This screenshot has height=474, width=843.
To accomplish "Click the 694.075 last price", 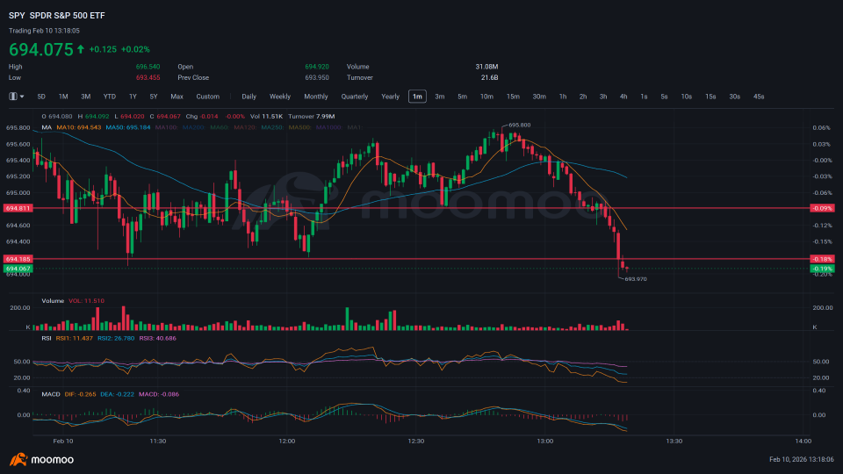I will pos(41,49).
